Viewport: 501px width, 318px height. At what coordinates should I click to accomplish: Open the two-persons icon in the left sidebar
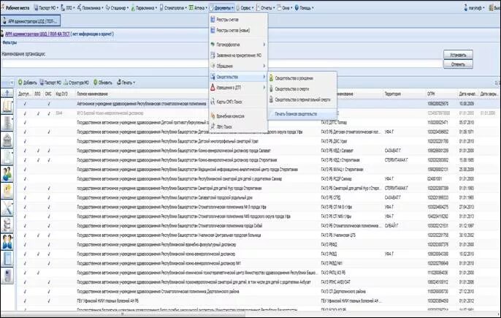coord(7,241)
